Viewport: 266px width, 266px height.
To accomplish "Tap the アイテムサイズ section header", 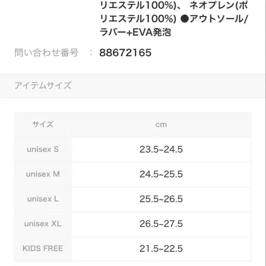I will (43, 85).
